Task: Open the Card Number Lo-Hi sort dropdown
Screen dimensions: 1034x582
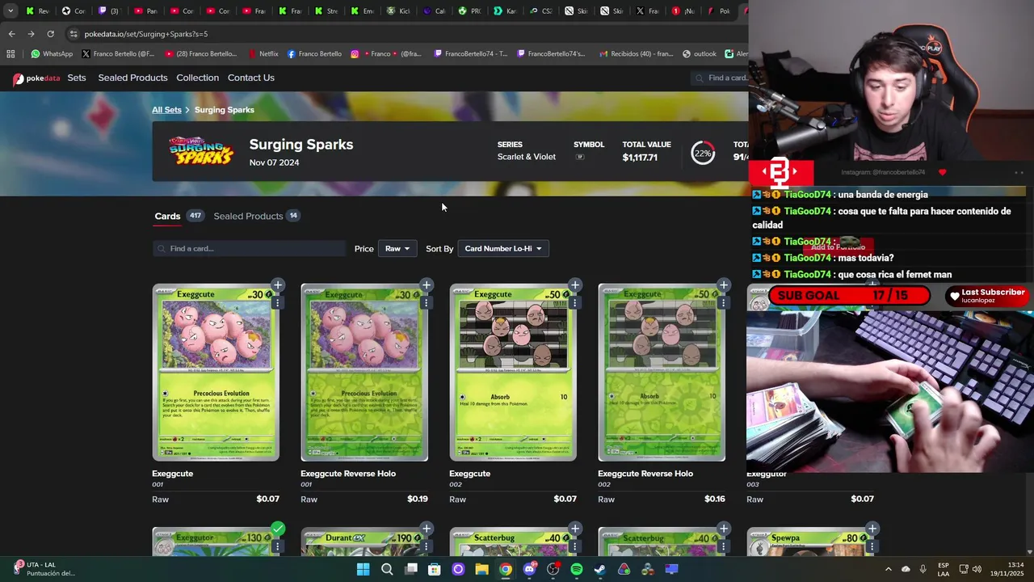Action: point(502,248)
